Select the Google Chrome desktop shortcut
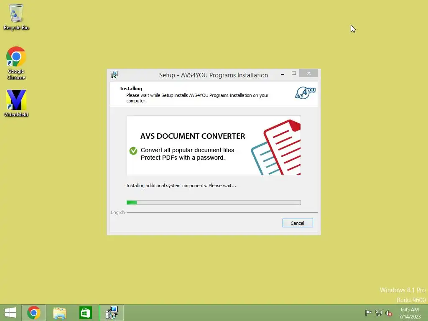 (16, 63)
